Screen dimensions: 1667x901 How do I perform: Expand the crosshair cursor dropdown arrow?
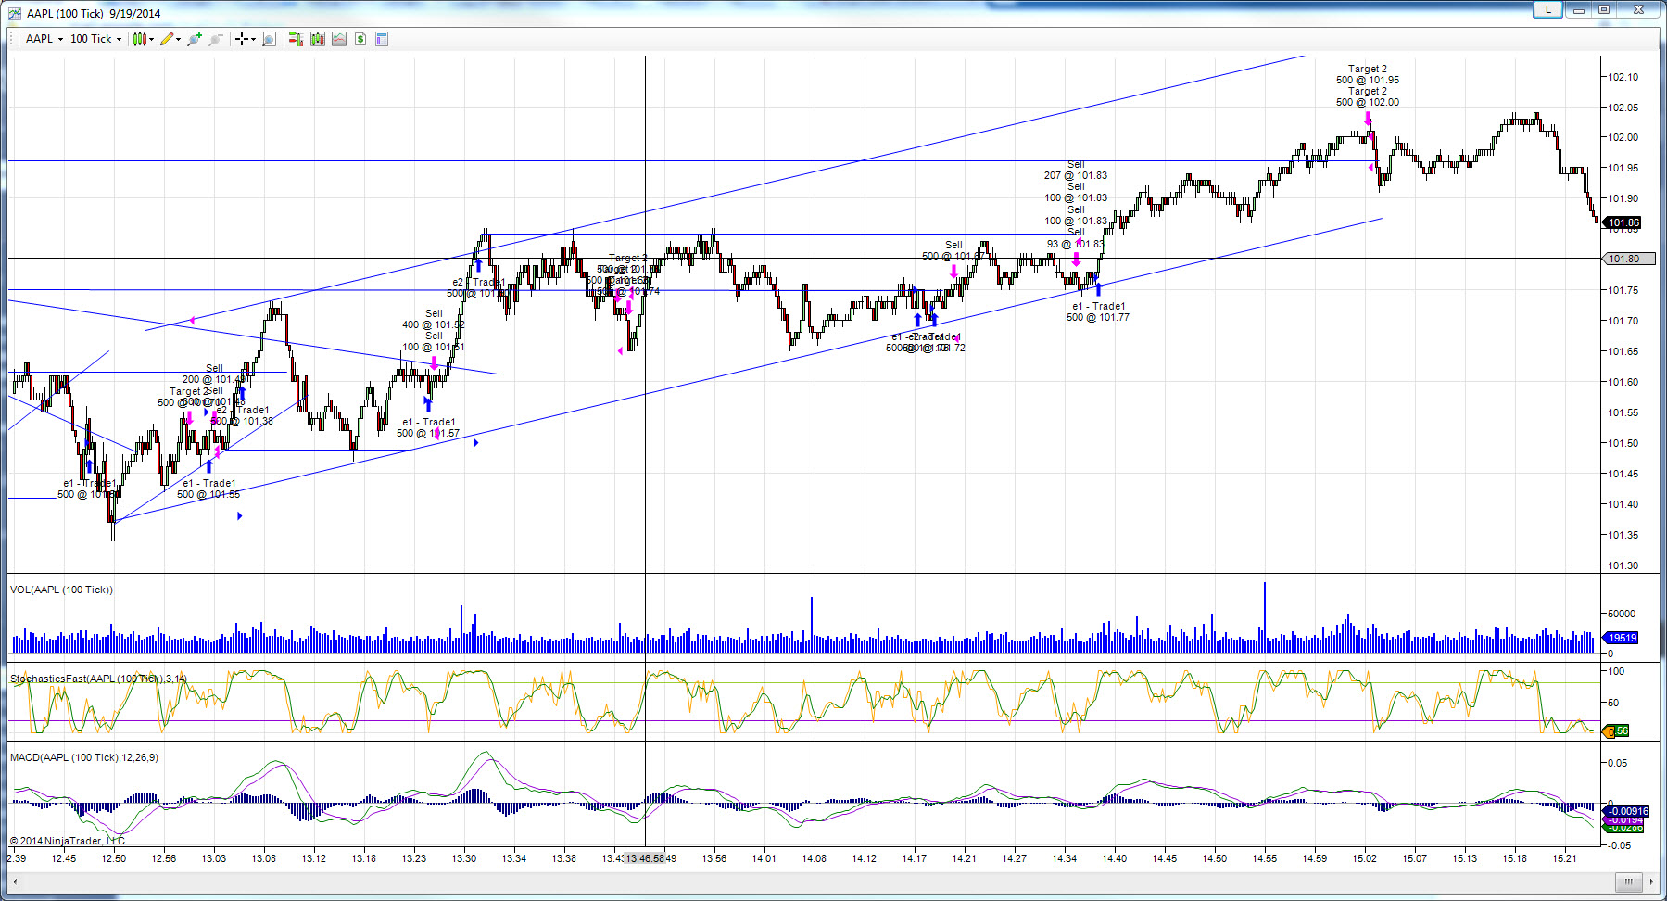[x=253, y=39]
